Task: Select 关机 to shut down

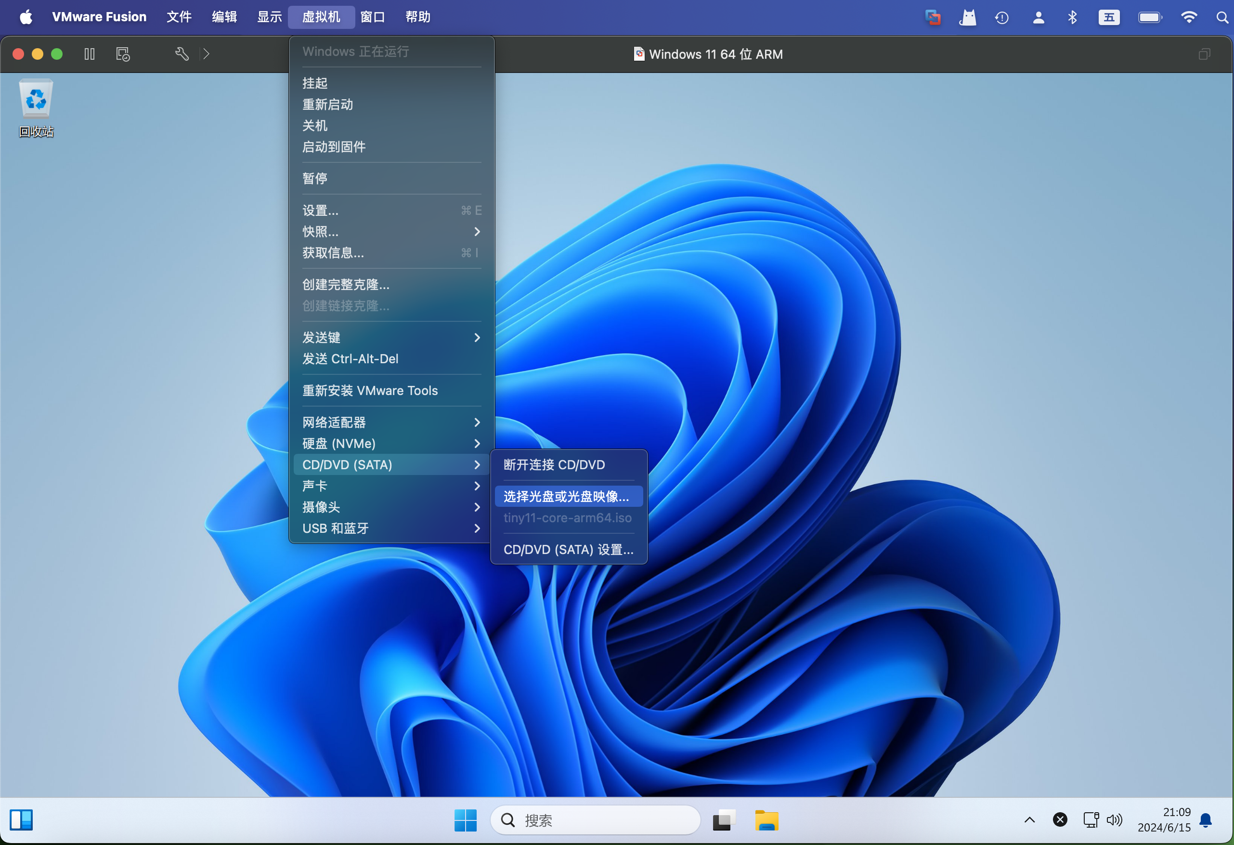Action: point(392,125)
